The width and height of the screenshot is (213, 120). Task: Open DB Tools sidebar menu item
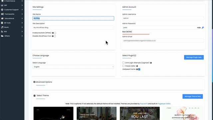pos(12,23)
